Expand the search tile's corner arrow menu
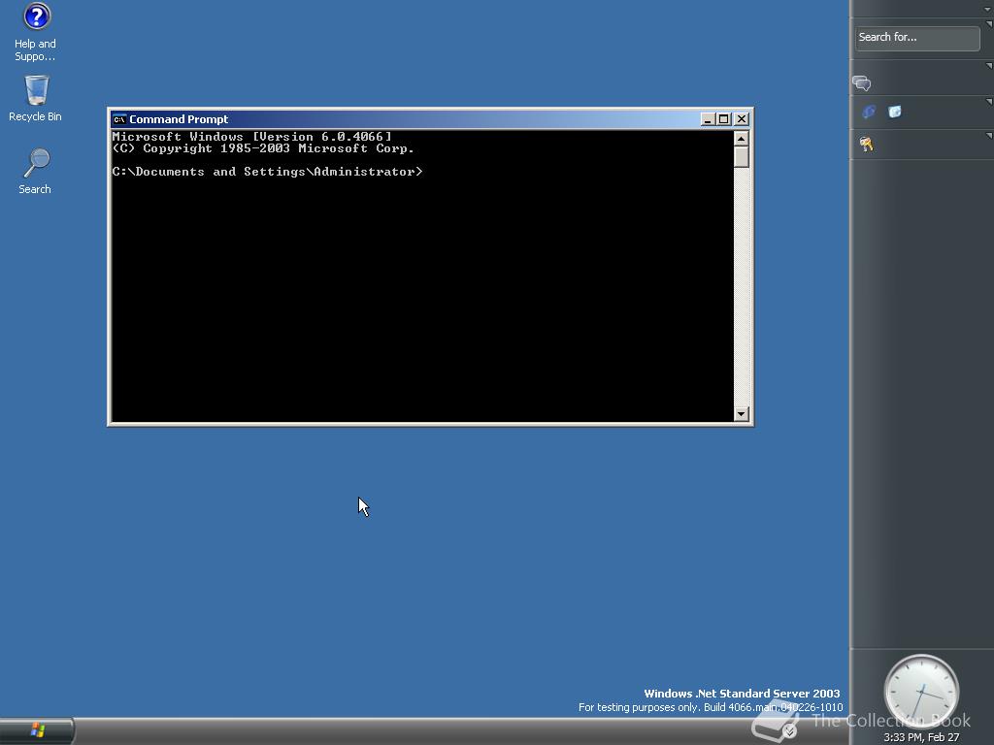The width and height of the screenshot is (994, 745). coord(989,24)
